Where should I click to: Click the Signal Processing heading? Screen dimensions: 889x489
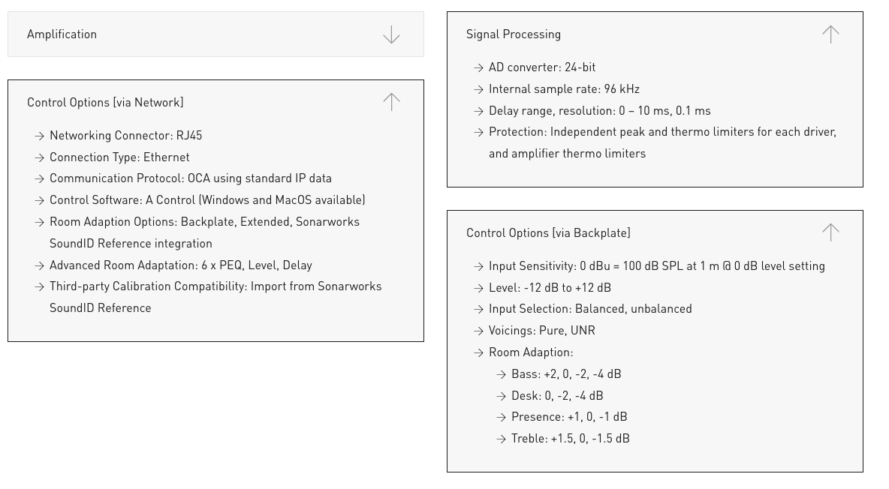514,34
